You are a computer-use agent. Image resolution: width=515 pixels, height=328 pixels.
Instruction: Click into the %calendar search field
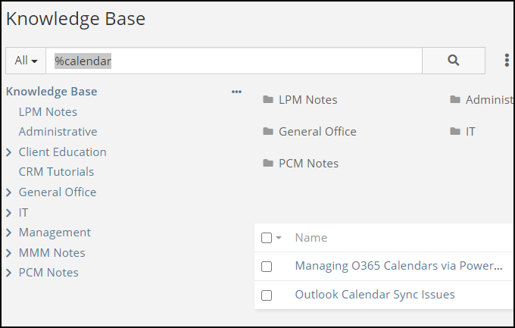pyautogui.click(x=233, y=61)
